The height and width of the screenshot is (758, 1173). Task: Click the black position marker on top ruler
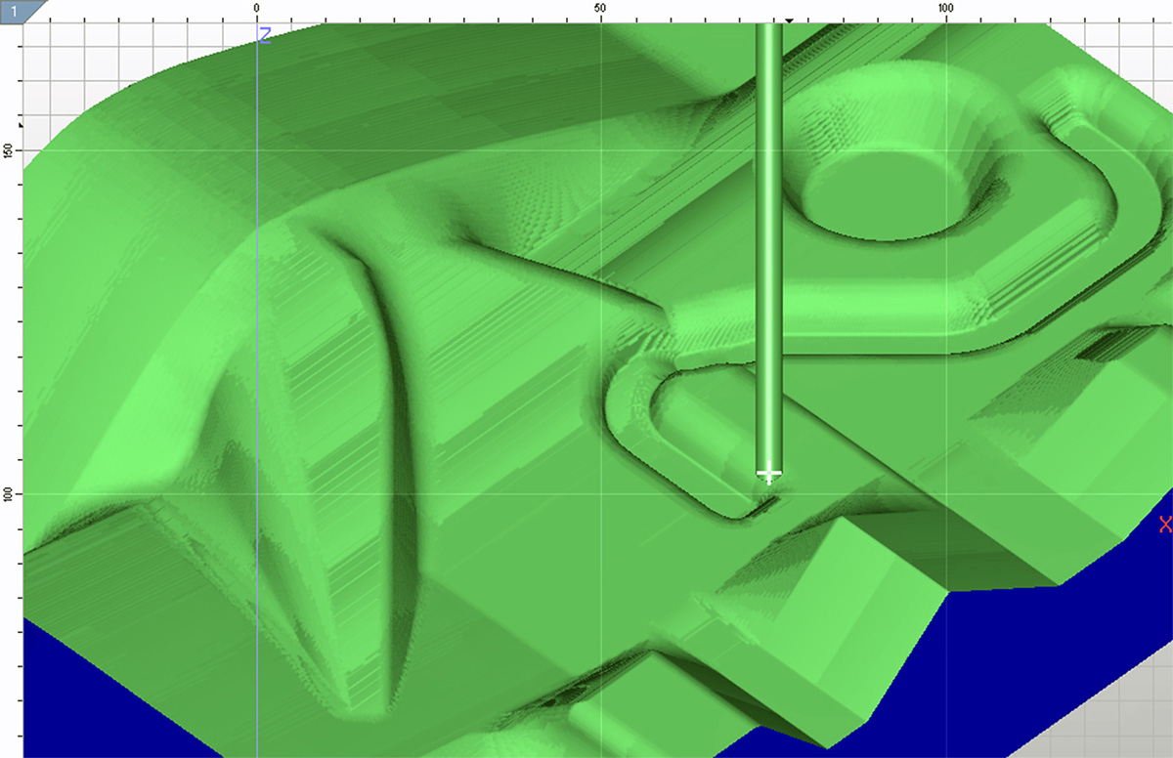click(x=789, y=19)
